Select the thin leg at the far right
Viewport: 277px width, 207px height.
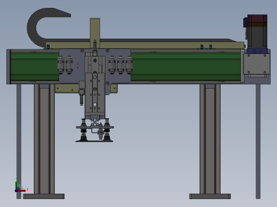pos(258,142)
